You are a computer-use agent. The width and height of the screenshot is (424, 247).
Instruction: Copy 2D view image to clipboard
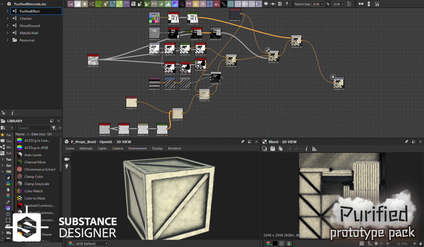click(x=281, y=149)
